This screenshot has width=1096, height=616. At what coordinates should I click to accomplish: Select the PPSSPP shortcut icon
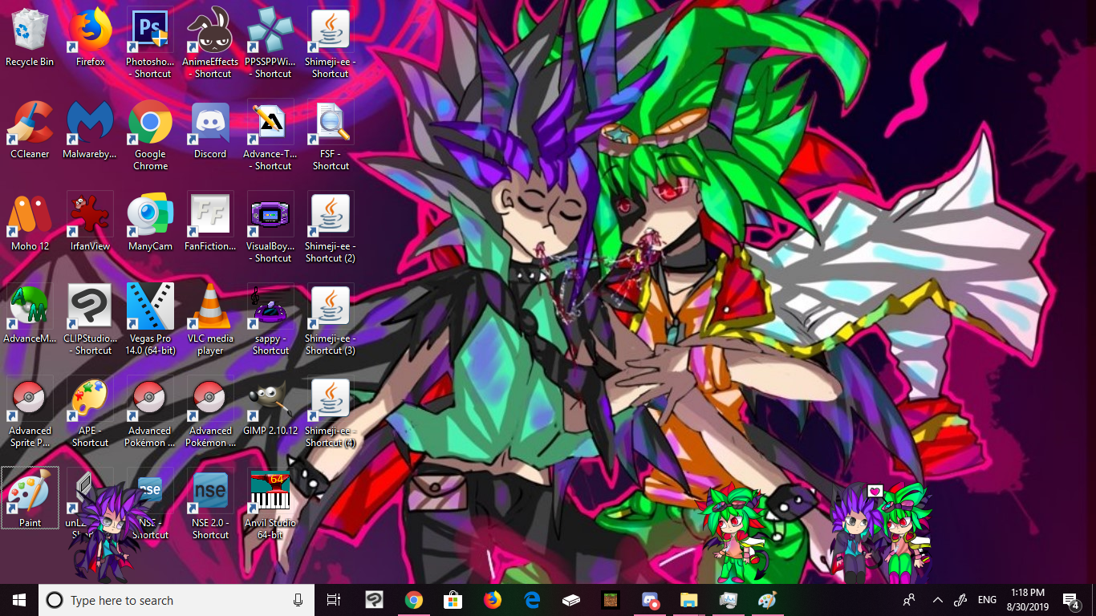click(x=270, y=43)
